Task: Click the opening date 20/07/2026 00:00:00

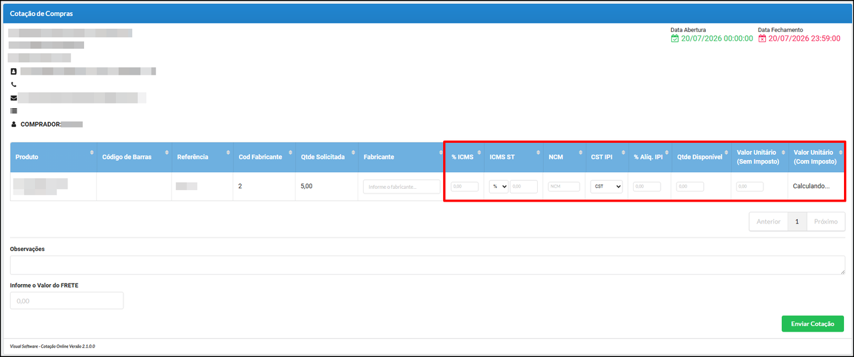Action: [x=717, y=39]
